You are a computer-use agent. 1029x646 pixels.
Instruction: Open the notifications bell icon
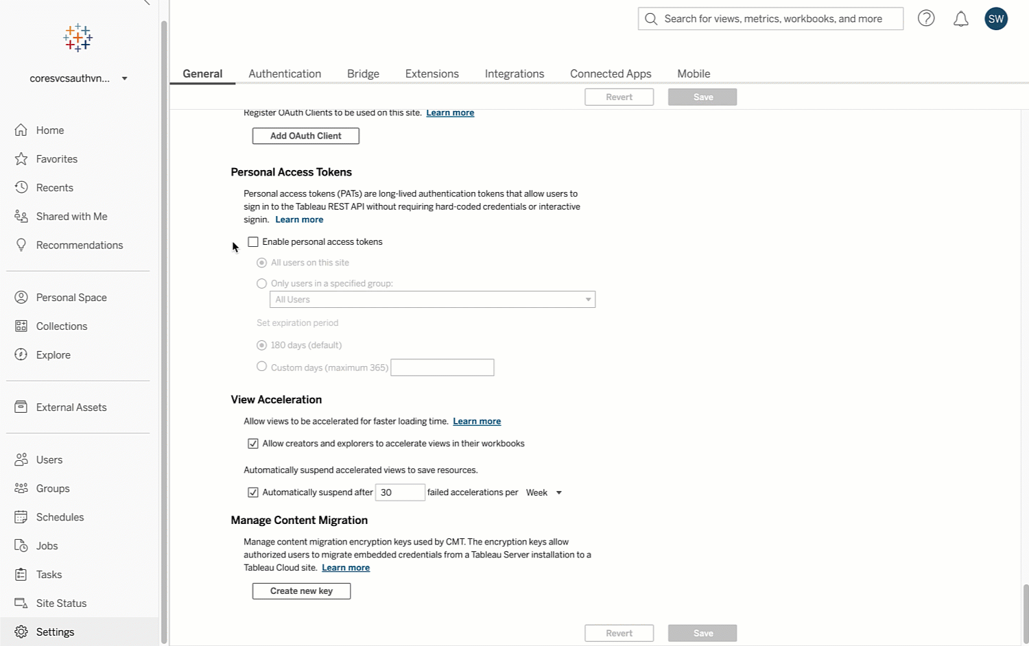click(x=961, y=19)
